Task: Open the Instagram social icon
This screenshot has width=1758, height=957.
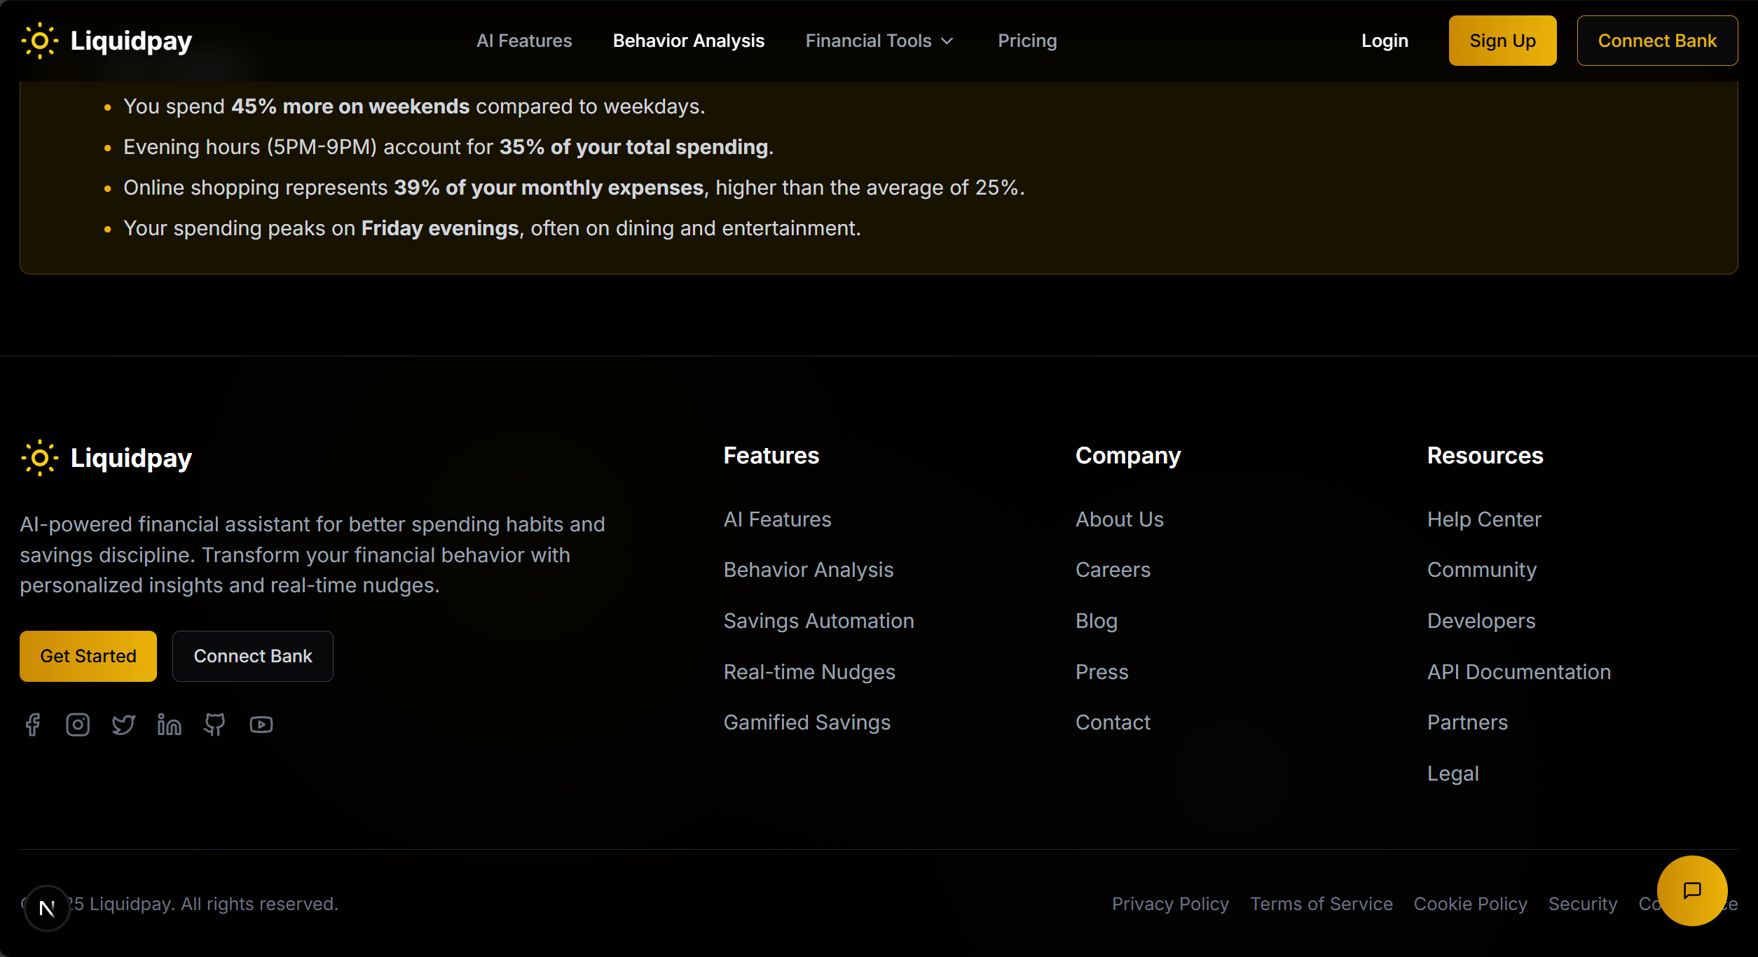Action: 78,725
